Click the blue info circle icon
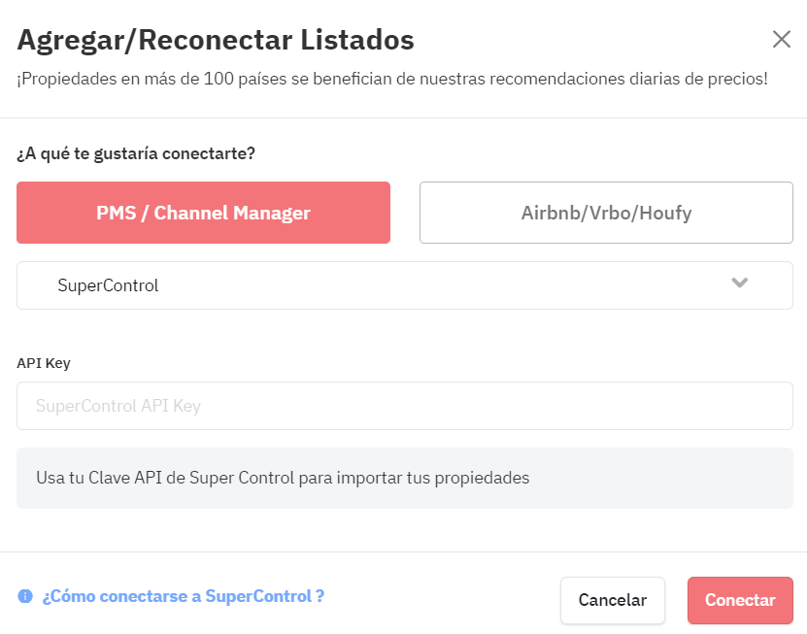The width and height of the screenshot is (807, 634). [25, 596]
